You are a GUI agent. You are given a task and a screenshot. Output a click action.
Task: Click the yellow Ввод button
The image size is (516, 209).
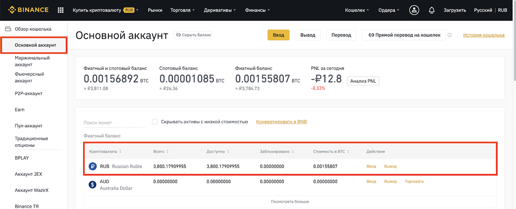pos(278,35)
